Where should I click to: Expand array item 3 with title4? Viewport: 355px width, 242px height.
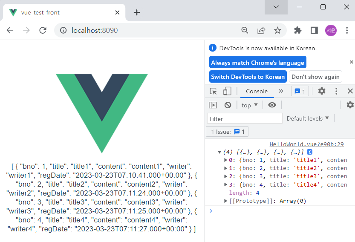225,184
